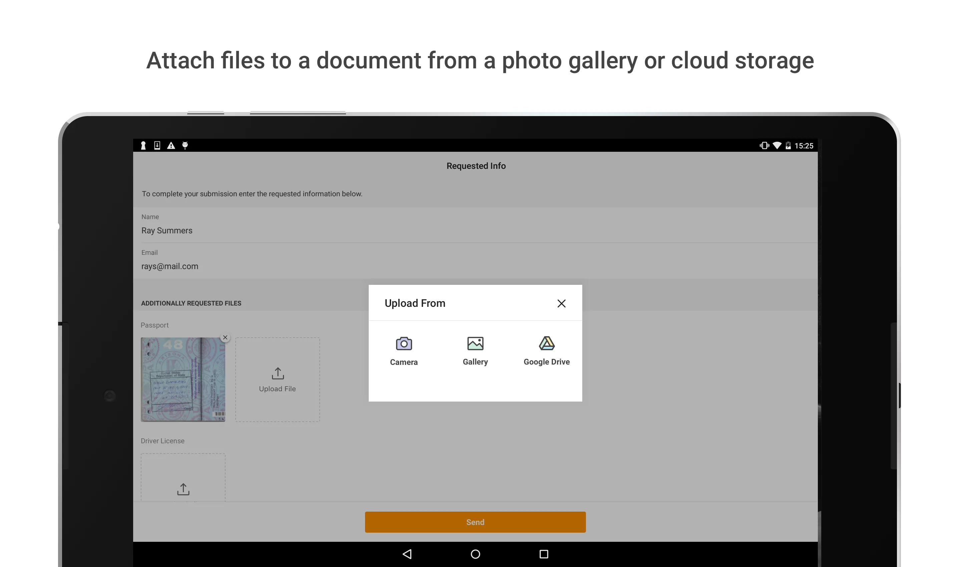The image size is (961, 567).
Task: Tap the Home navigation circle
Action: (475, 554)
